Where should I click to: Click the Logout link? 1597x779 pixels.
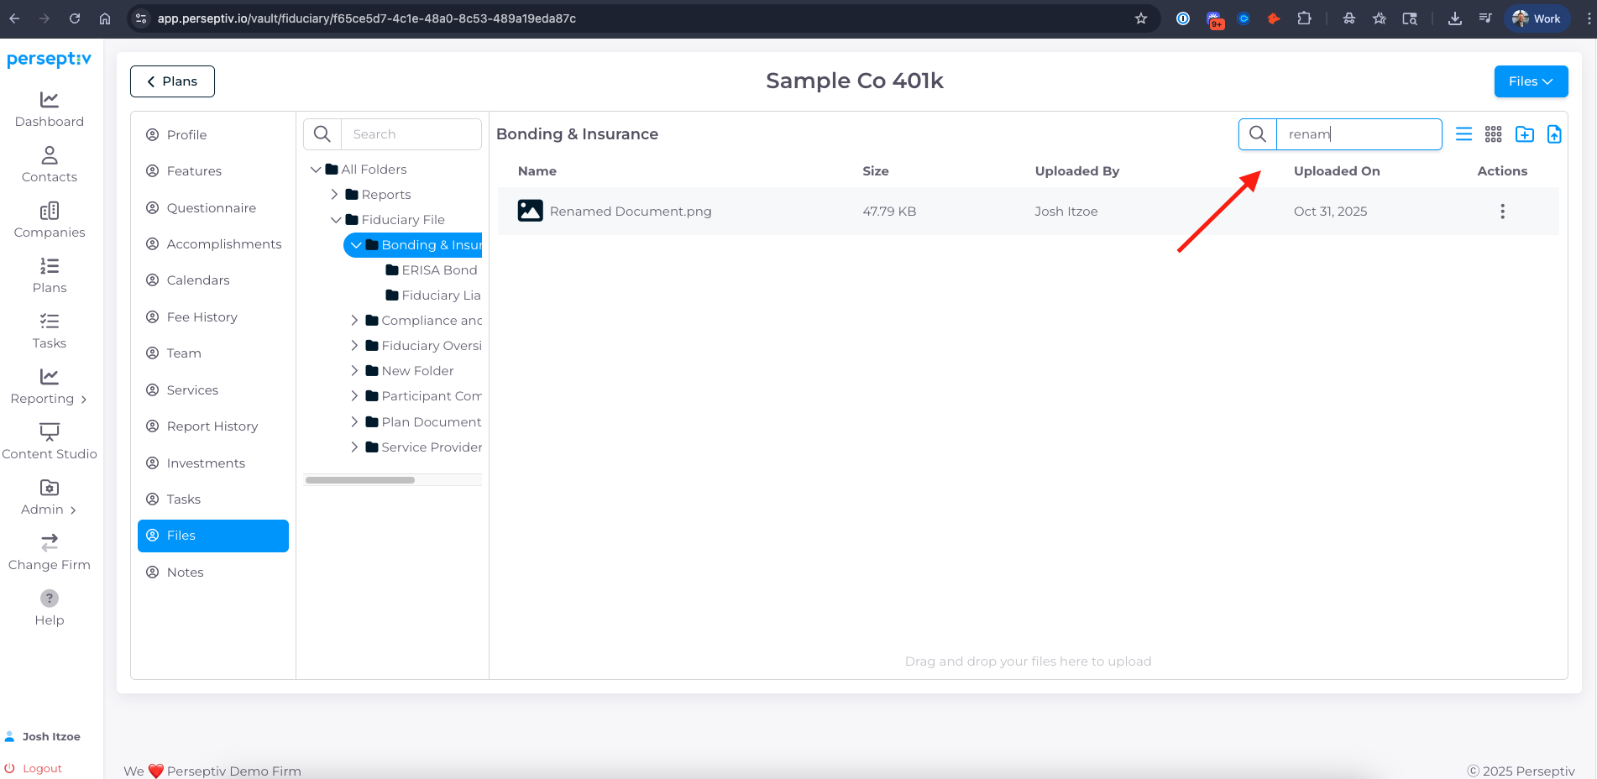click(34, 768)
